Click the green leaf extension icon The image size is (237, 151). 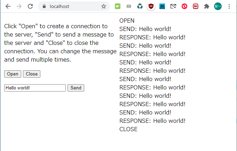pos(118,6)
